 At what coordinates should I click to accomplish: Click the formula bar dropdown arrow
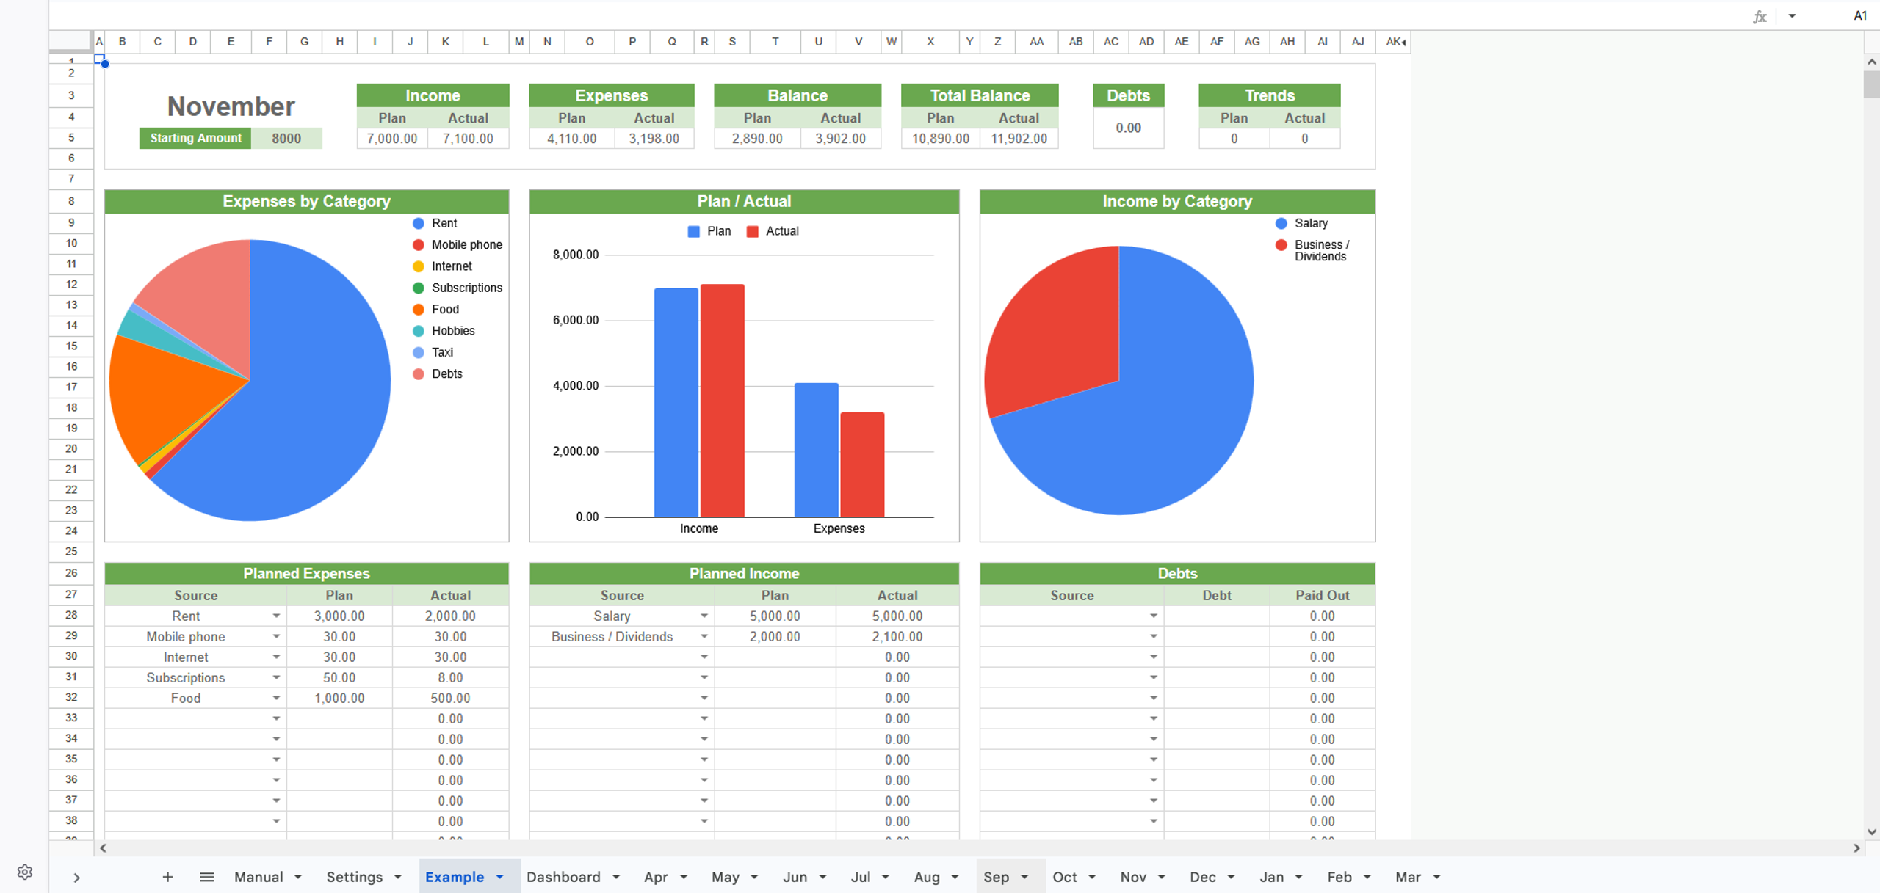pos(1792,15)
